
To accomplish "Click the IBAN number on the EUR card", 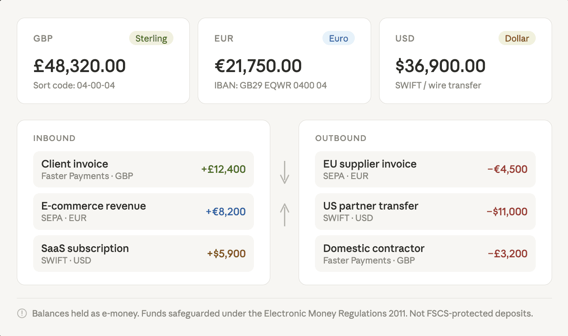I will click(x=270, y=85).
